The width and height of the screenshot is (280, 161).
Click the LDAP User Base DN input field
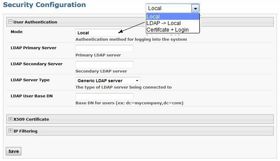(x=104, y=97)
